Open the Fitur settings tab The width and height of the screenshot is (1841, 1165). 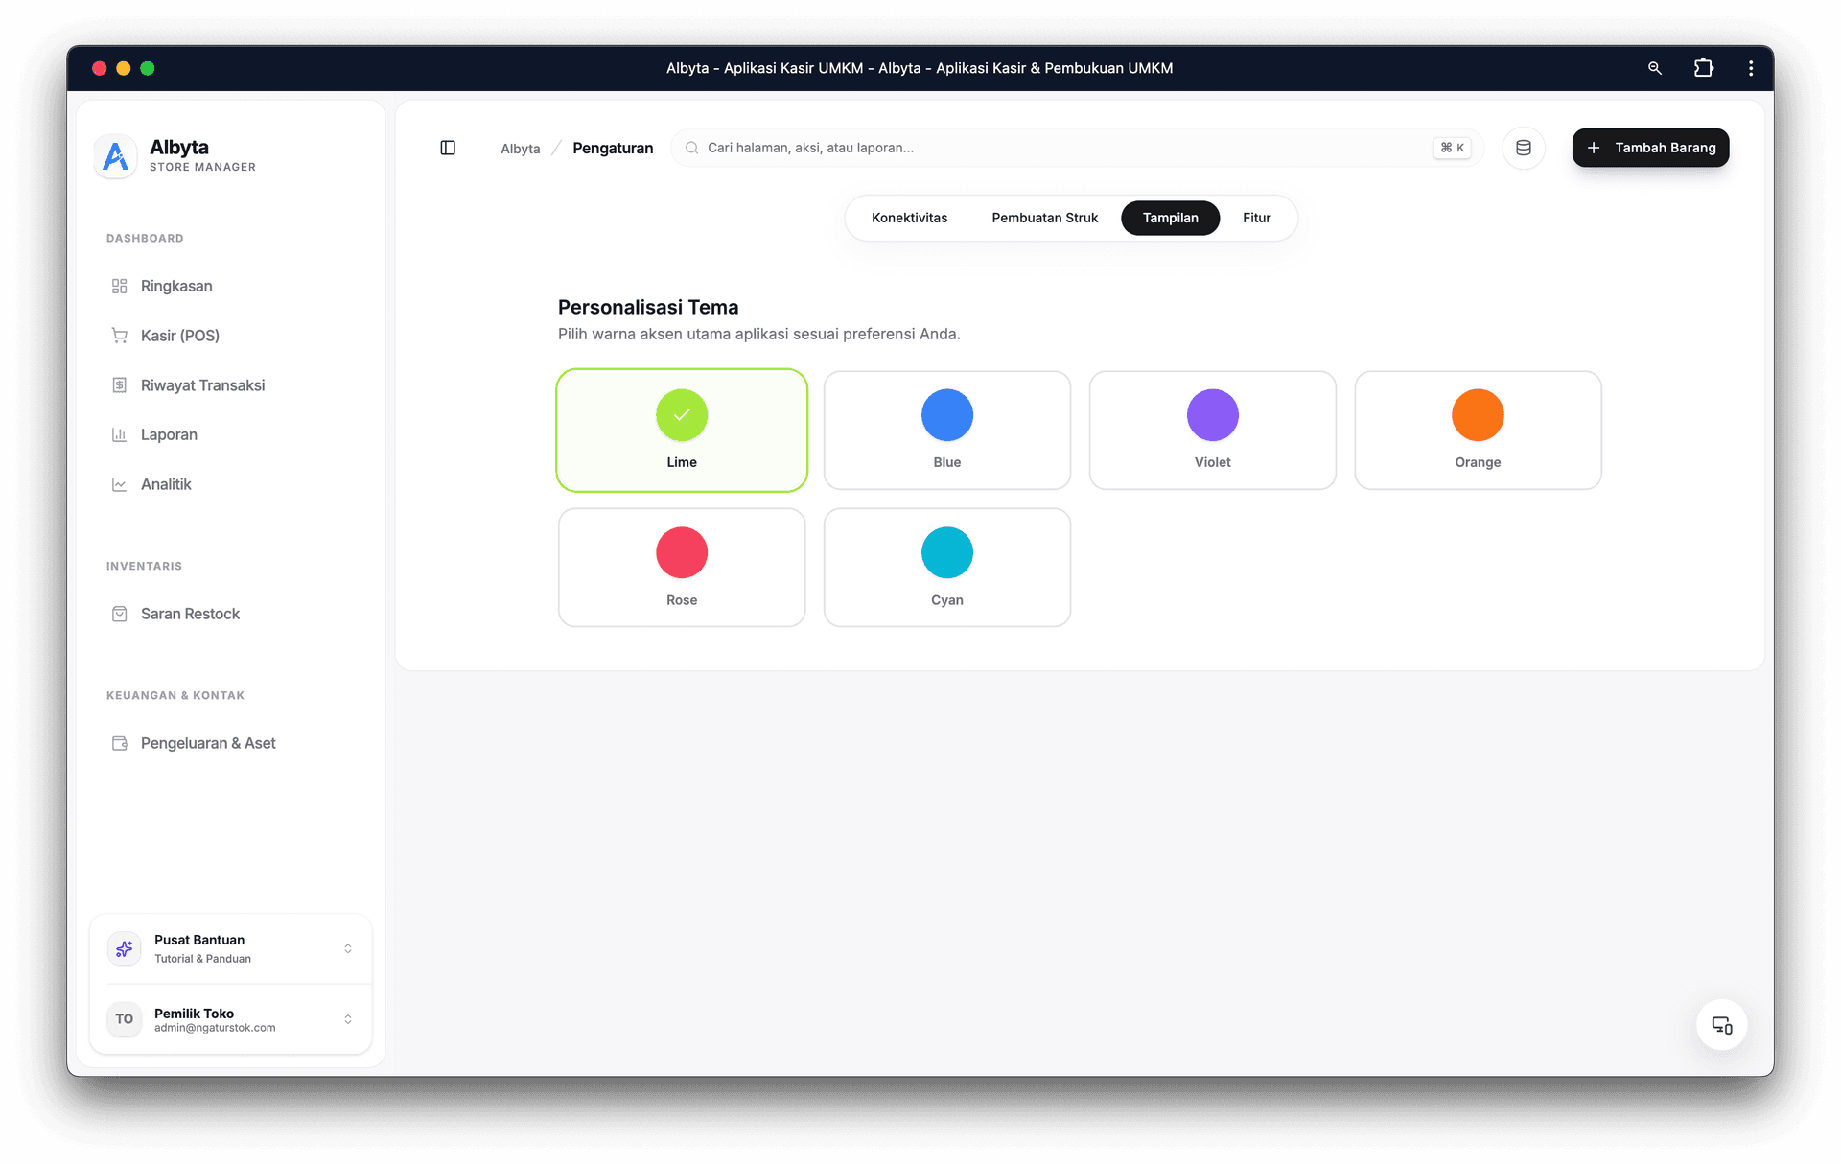click(x=1257, y=218)
